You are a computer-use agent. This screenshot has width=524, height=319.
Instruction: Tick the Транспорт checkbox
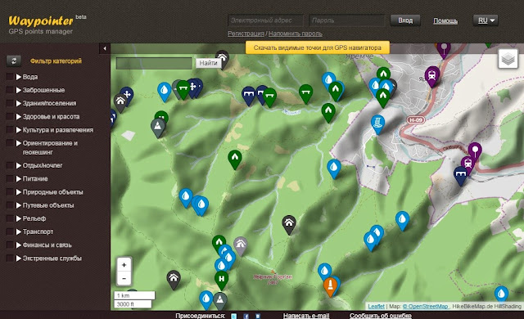pyautogui.click(x=10, y=231)
